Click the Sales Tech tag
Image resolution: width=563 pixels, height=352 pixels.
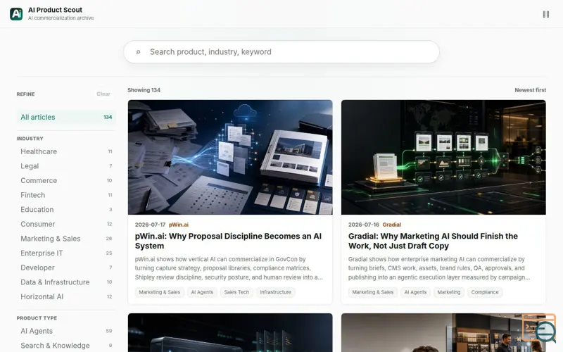[236, 292]
